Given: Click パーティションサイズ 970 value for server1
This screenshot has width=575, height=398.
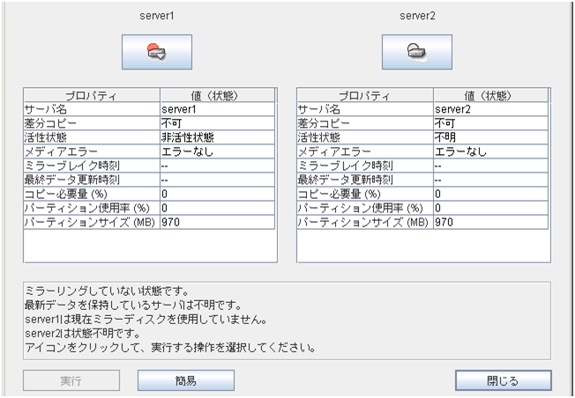Looking at the screenshot, I should [x=171, y=222].
